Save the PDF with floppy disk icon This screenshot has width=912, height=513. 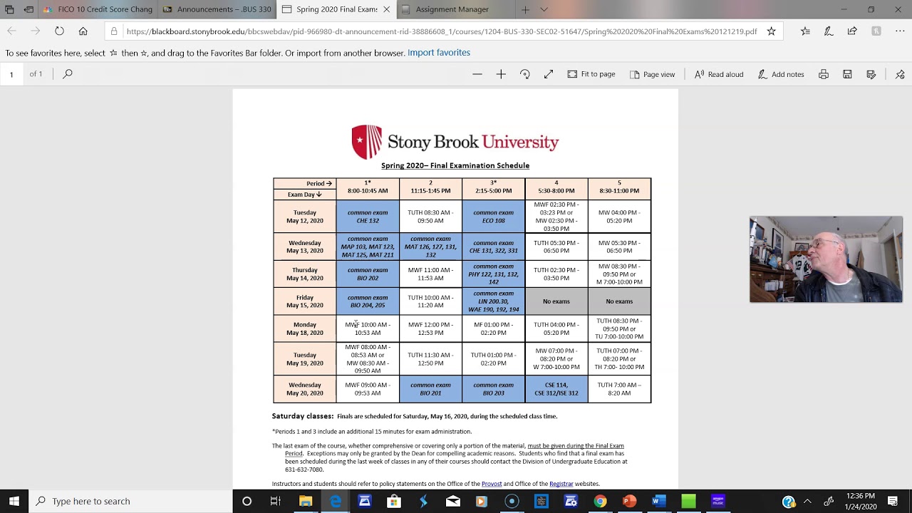847,74
